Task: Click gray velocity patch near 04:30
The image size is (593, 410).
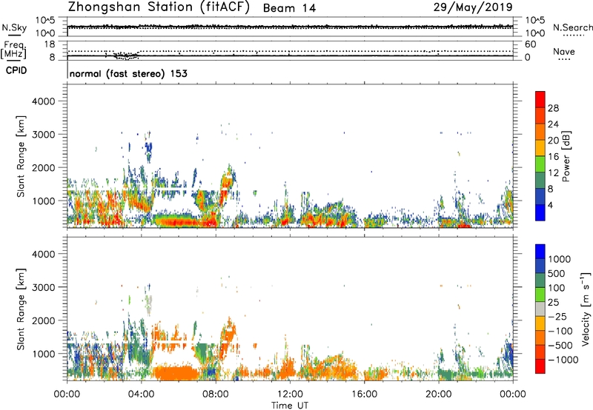Action: (149, 305)
